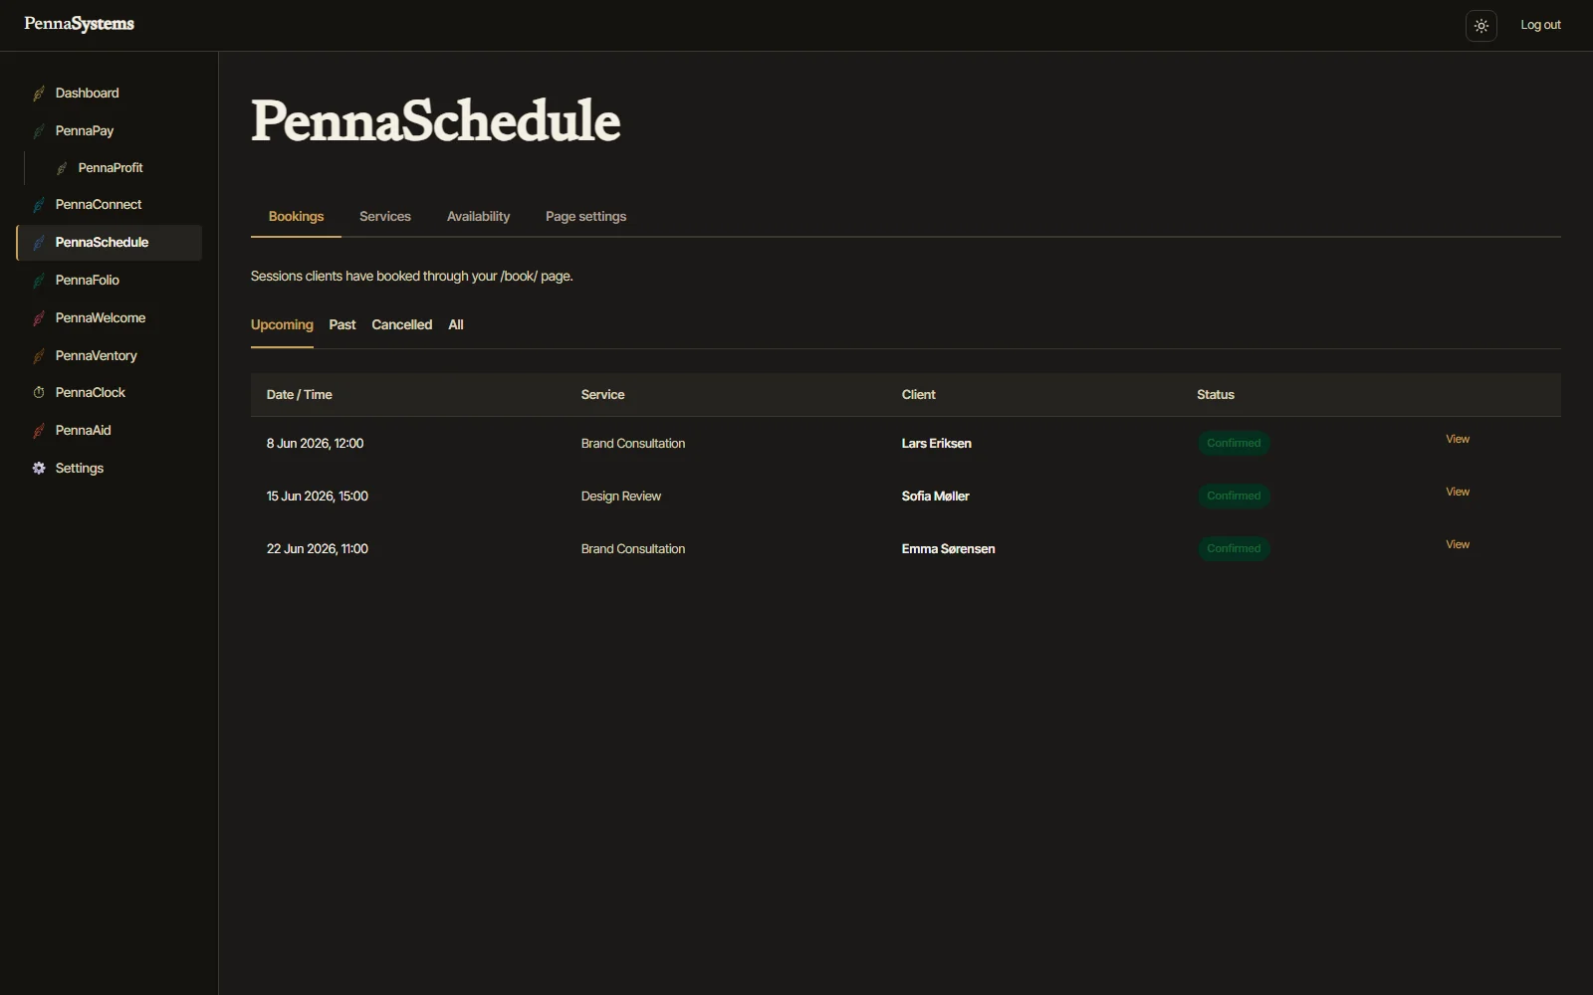Image resolution: width=1593 pixels, height=995 pixels.
Task: Click the PennaConnect sidebar icon
Action: coord(39,205)
